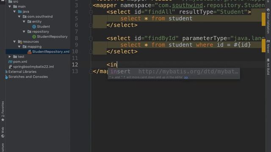Collapse the repository package arrow
This screenshot has height=152, width=271.
(x=24, y=32)
